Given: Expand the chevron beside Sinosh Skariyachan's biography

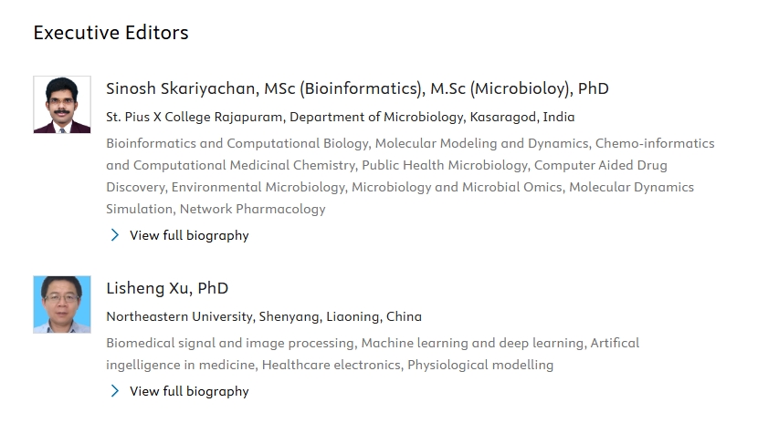Looking at the screenshot, I should (115, 235).
